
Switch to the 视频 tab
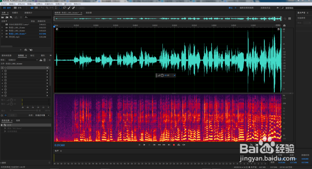coord(18,120)
